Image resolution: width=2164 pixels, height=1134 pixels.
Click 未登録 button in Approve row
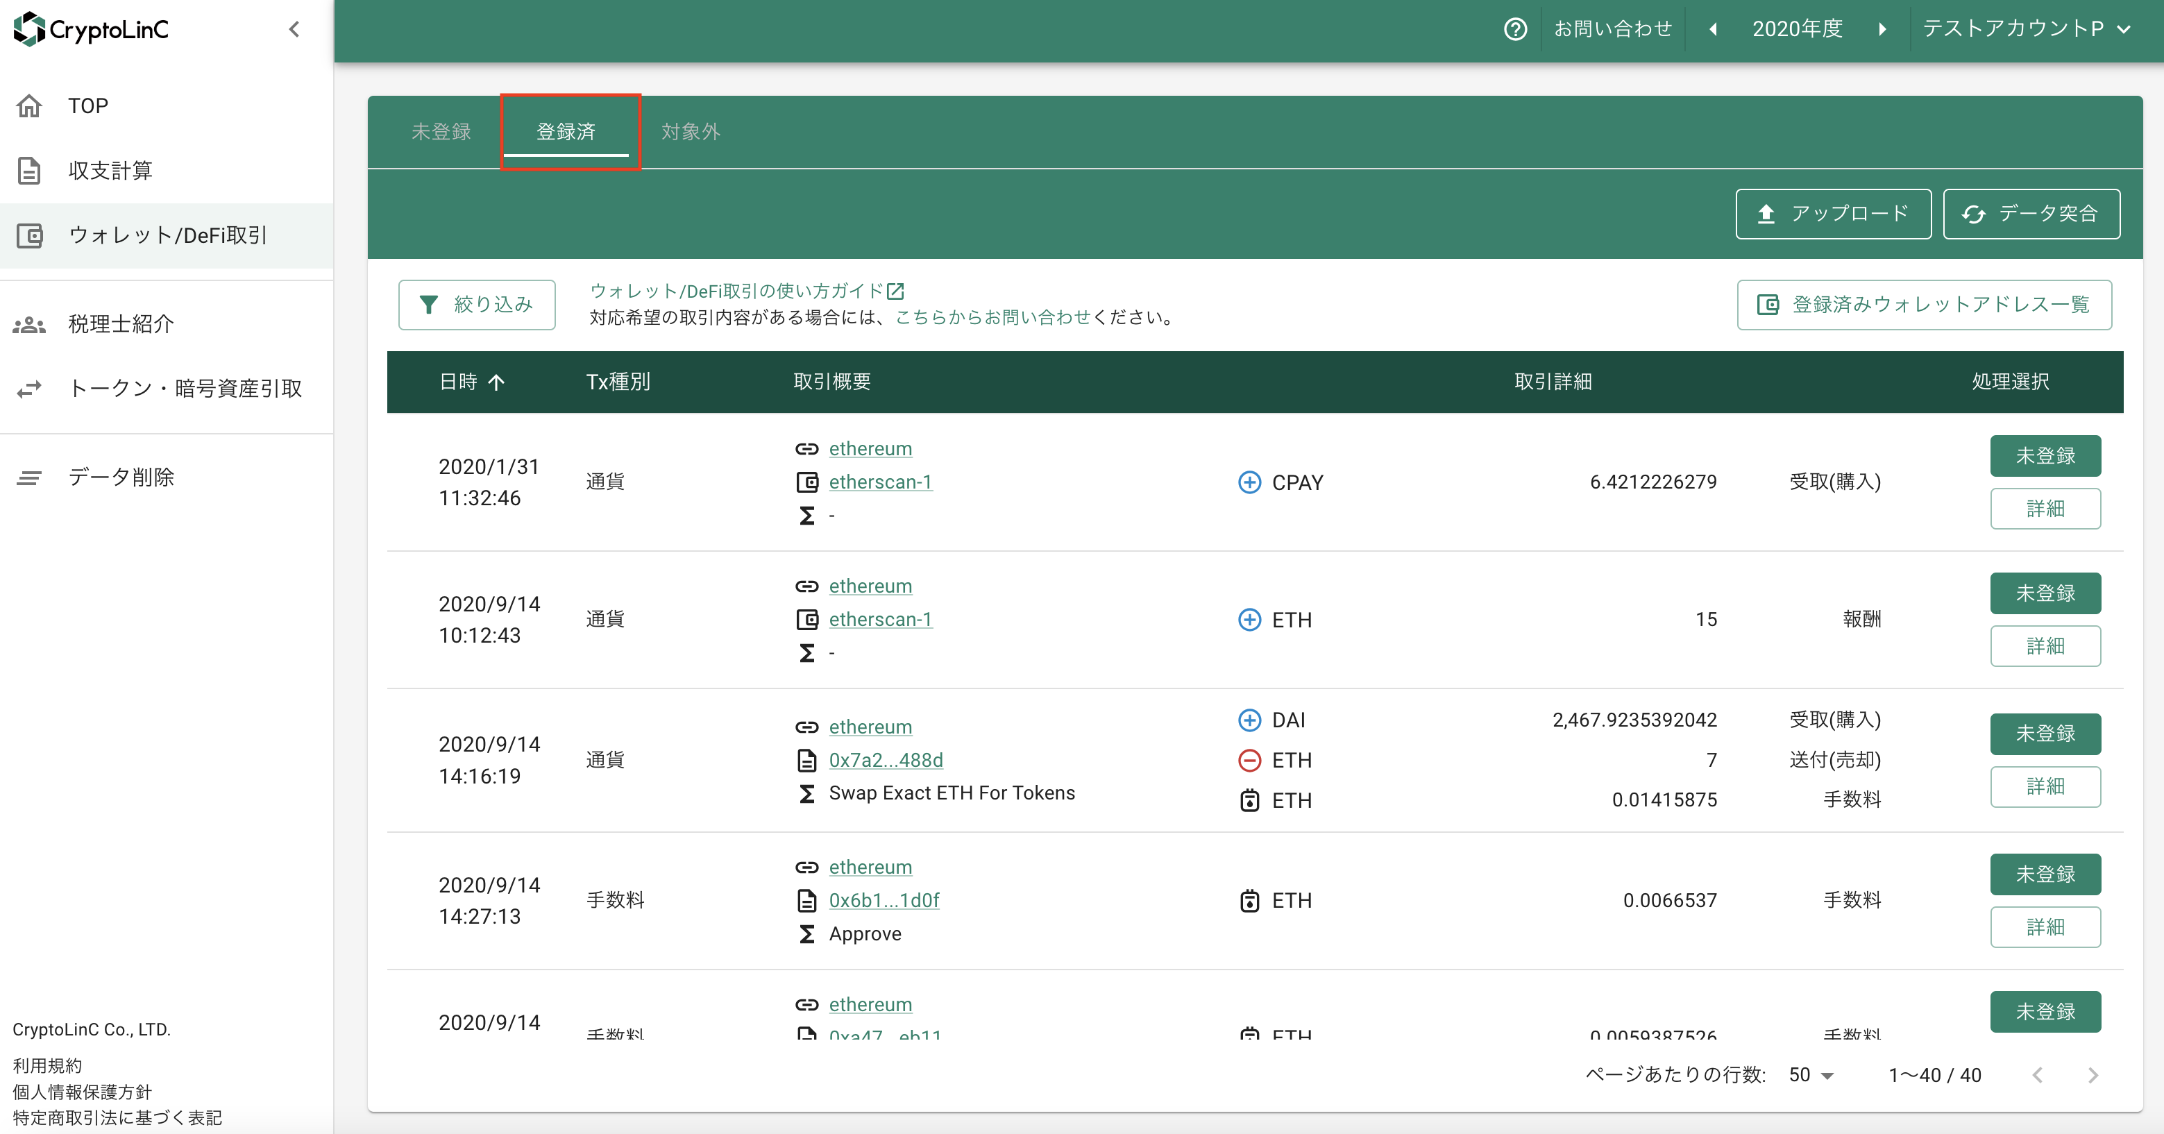pos(2045,874)
